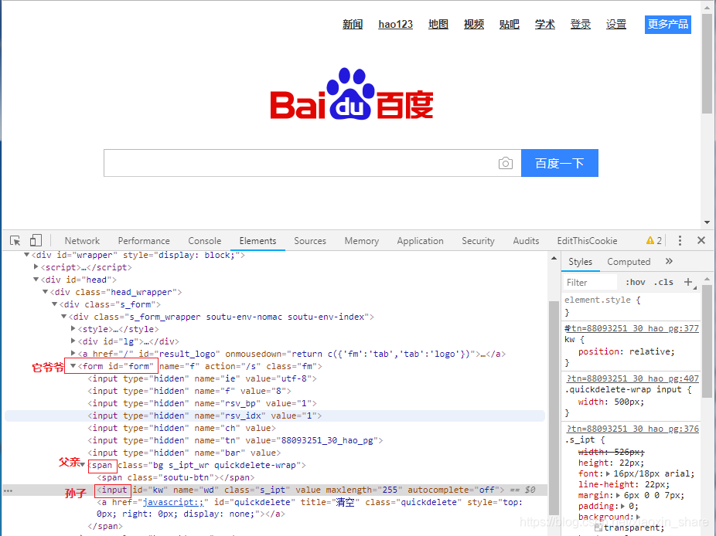This screenshot has width=716, height=536.
Task: Click the javascript:; href link
Action: pos(173,502)
